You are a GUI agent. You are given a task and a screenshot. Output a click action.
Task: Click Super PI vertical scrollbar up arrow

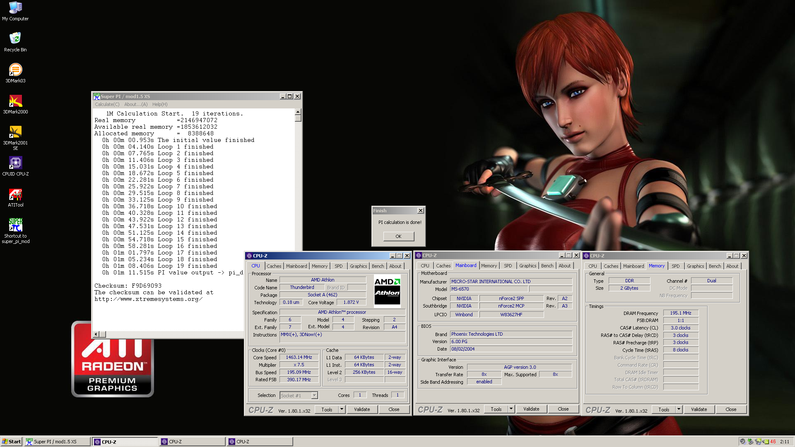coord(298,112)
